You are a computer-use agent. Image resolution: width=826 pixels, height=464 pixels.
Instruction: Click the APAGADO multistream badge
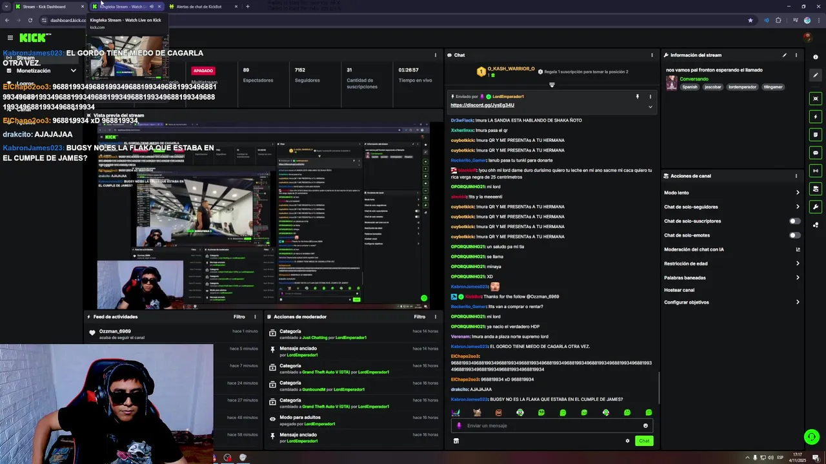203,70
